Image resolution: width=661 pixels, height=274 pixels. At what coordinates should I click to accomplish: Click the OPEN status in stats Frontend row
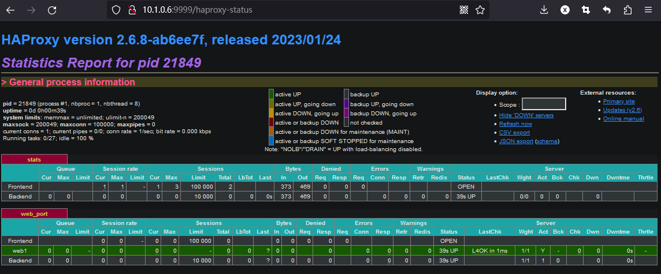pyautogui.click(x=466, y=186)
